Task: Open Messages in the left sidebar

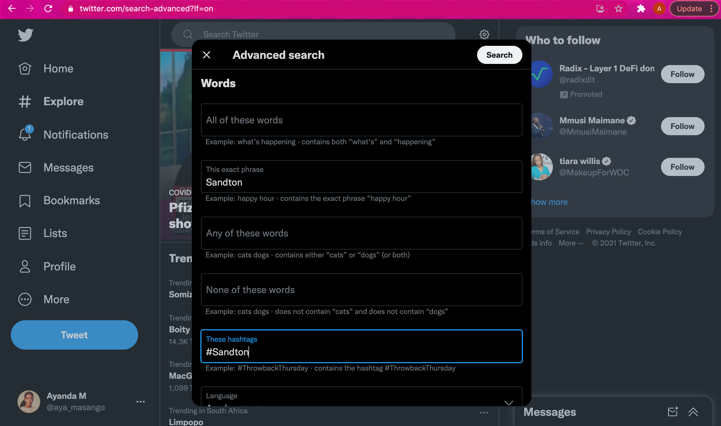Action: [56, 168]
